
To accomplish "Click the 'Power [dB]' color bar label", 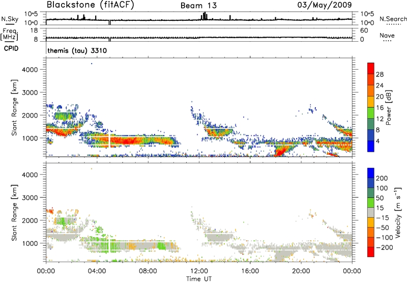I will 388,107.
